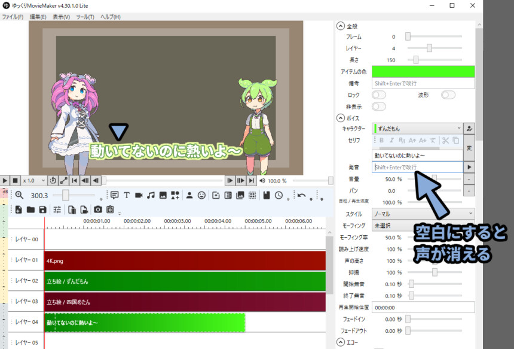Add a facial expression item with smiley icon
The image size is (514, 349).
point(201,195)
